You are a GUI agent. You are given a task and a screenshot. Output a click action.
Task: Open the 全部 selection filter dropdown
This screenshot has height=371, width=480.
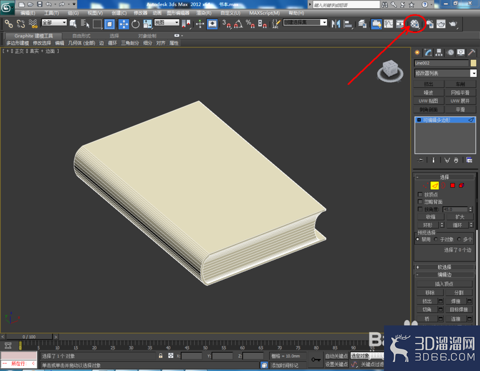click(x=54, y=23)
